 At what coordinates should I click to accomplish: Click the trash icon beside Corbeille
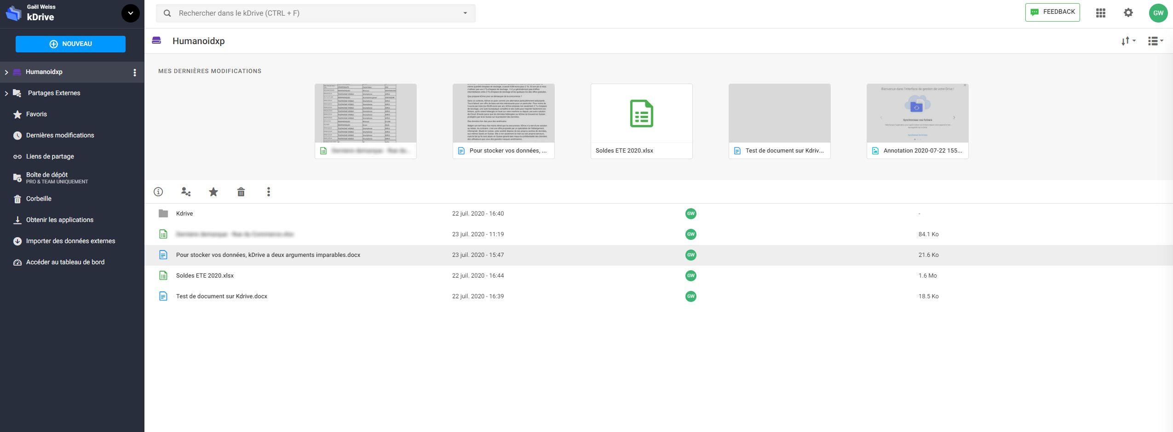(x=17, y=199)
